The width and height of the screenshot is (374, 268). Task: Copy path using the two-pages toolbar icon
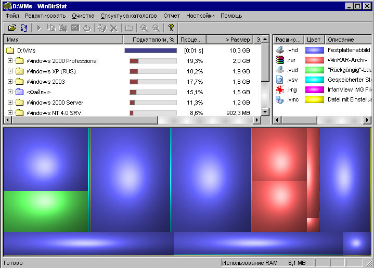(51, 28)
